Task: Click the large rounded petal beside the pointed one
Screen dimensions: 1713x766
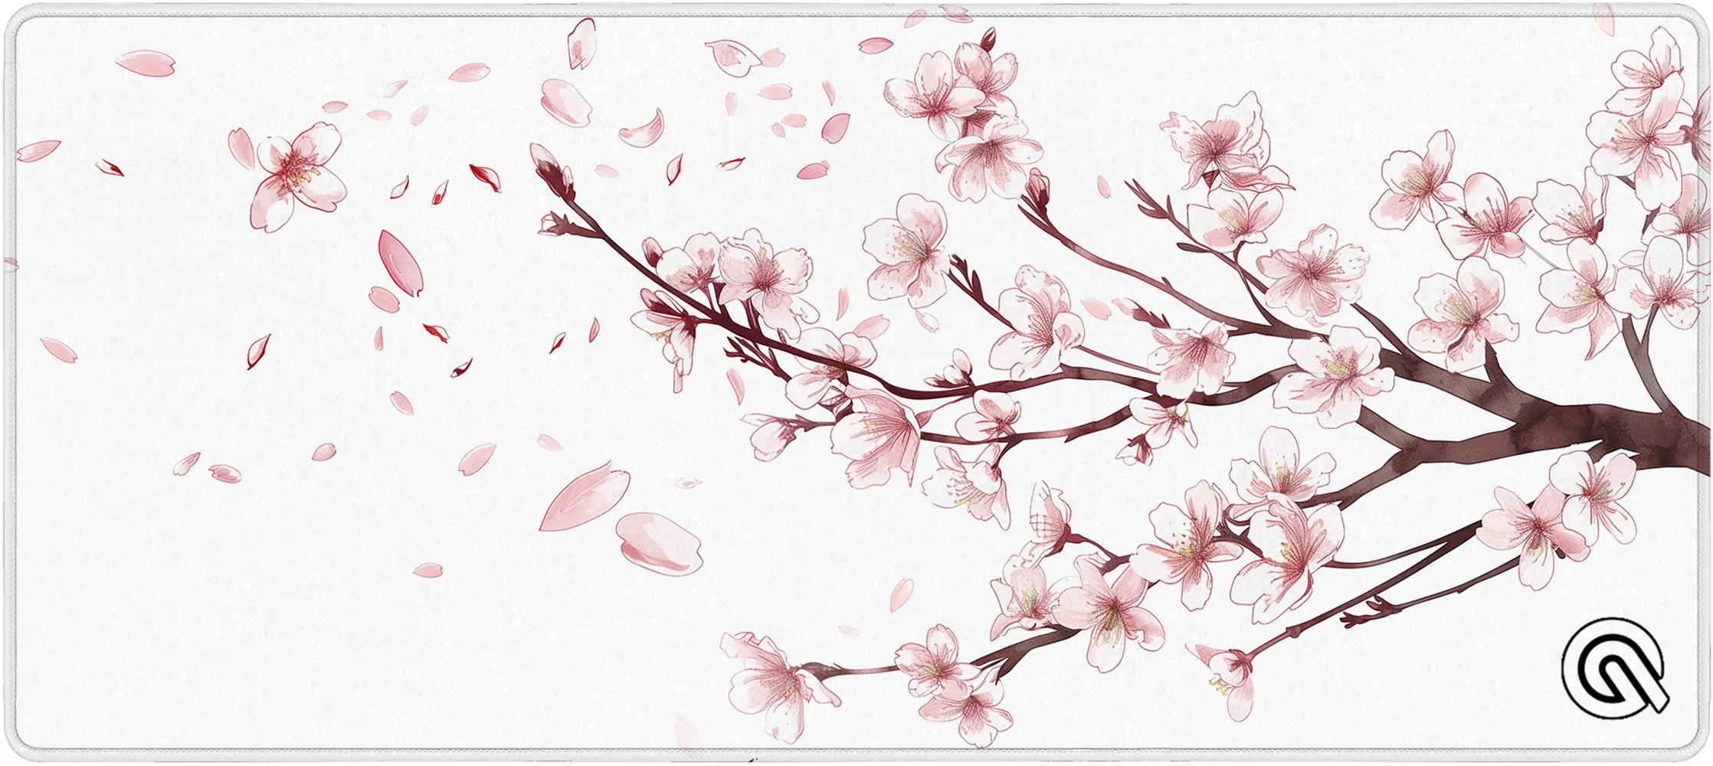Action: [659, 542]
